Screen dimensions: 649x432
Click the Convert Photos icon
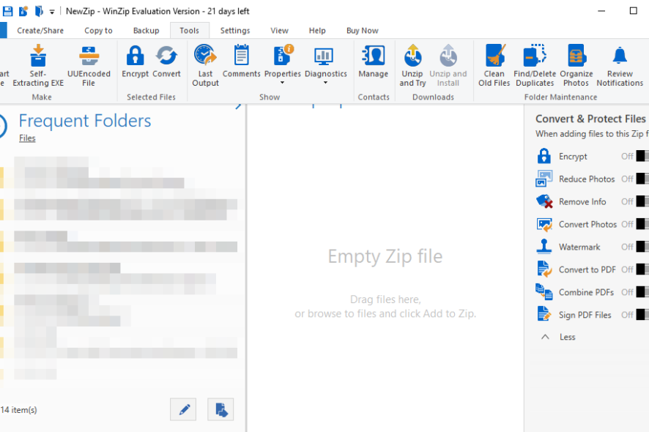[544, 224]
